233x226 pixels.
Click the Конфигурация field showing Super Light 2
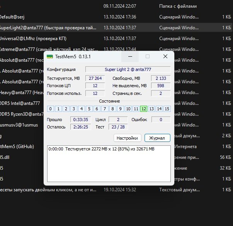tap(128, 69)
